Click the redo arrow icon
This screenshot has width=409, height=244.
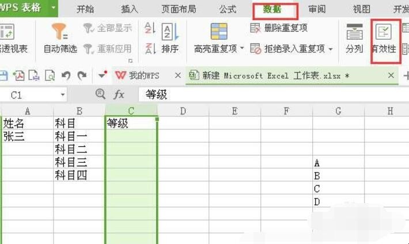click(82, 75)
